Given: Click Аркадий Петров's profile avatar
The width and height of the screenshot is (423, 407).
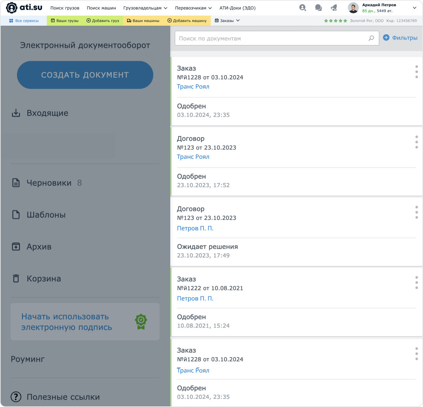Looking at the screenshot, I should [353, 8].
